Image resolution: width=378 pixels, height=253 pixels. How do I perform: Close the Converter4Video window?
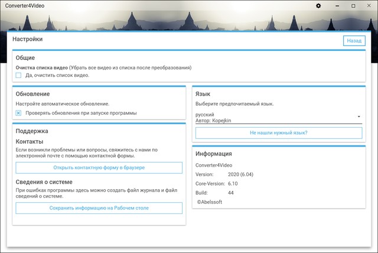point(369,5)
